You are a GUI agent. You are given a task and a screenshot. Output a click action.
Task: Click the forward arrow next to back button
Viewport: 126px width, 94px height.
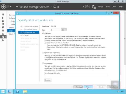8,7
